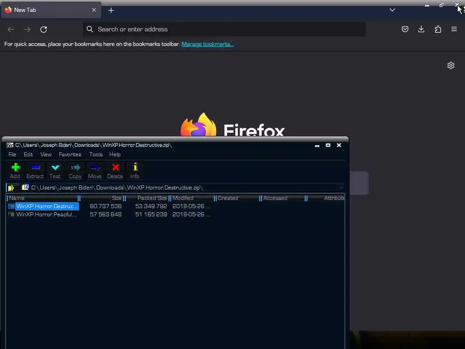
Task: Open Manage bookmarks link
Action: 208,44
